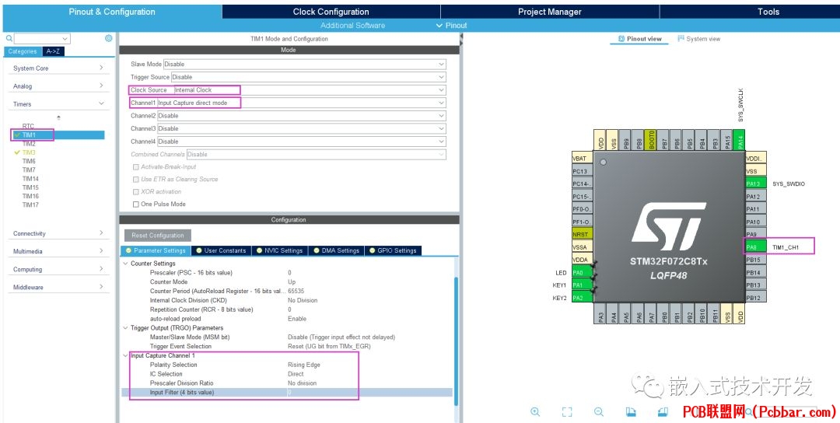Select TIM3 in timers list

pos(29,152)
